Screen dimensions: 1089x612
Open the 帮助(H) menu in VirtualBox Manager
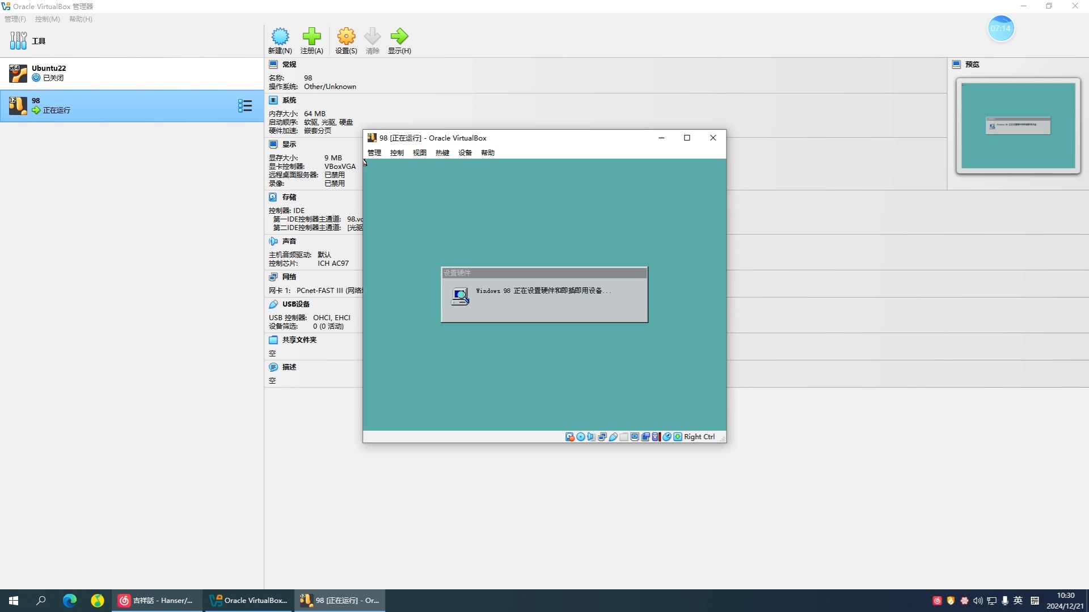tap(81, 19)
